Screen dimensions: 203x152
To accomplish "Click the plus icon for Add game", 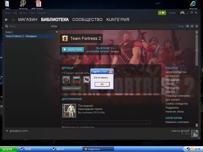I will pos(7,131).
